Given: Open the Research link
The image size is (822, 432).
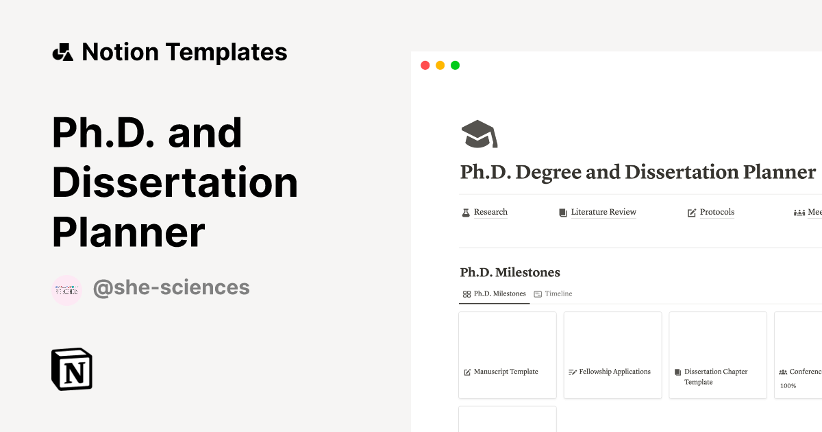Looking at the screenshot, I should click(490, 212).
